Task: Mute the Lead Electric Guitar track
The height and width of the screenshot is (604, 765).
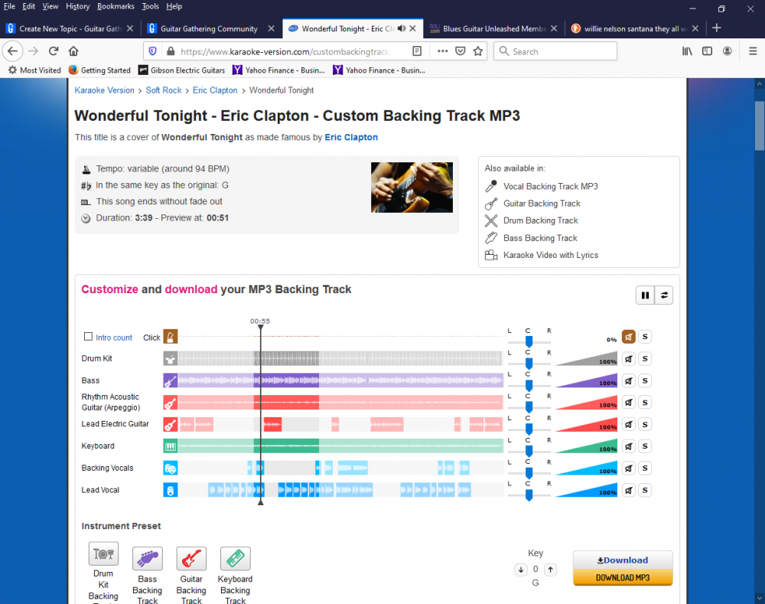Action: tap(628, 424)
